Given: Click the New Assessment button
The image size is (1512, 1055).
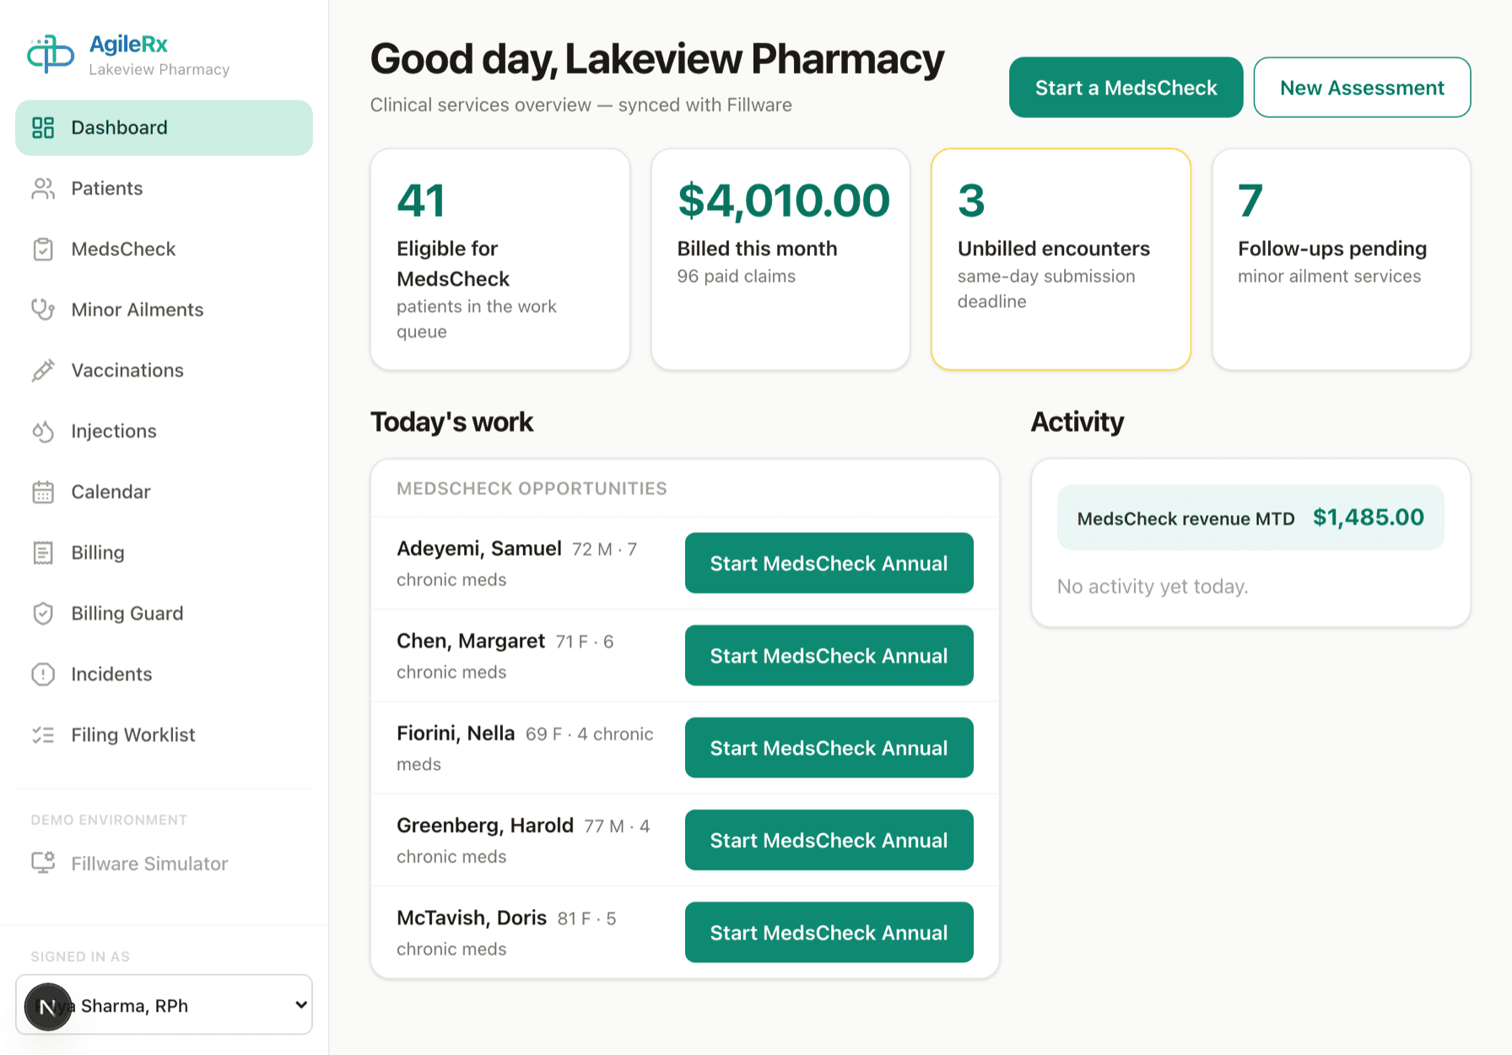Looking at the screenshot, I should [x=1362, y=88].
